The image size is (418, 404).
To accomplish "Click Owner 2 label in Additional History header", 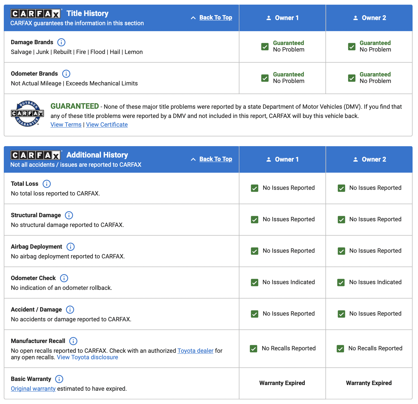I will (x=374, y=159).
